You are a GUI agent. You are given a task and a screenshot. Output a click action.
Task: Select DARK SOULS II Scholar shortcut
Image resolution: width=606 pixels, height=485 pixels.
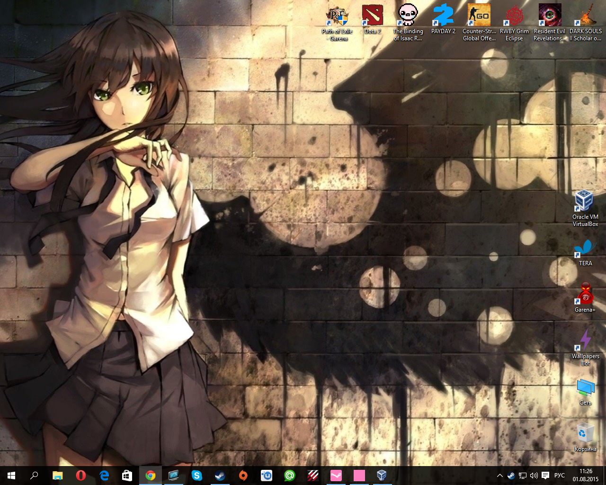point(586,23)
